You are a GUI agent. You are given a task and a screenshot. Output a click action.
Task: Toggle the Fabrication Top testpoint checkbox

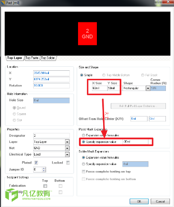[x=45, y=186]
